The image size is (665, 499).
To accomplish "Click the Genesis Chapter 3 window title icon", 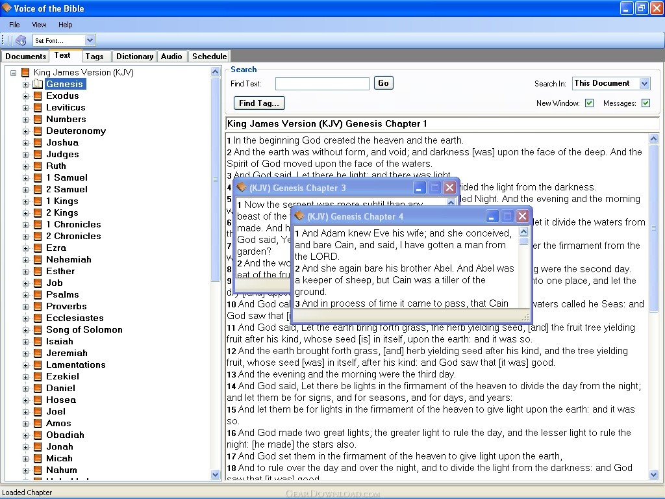I will coord(242,187).
